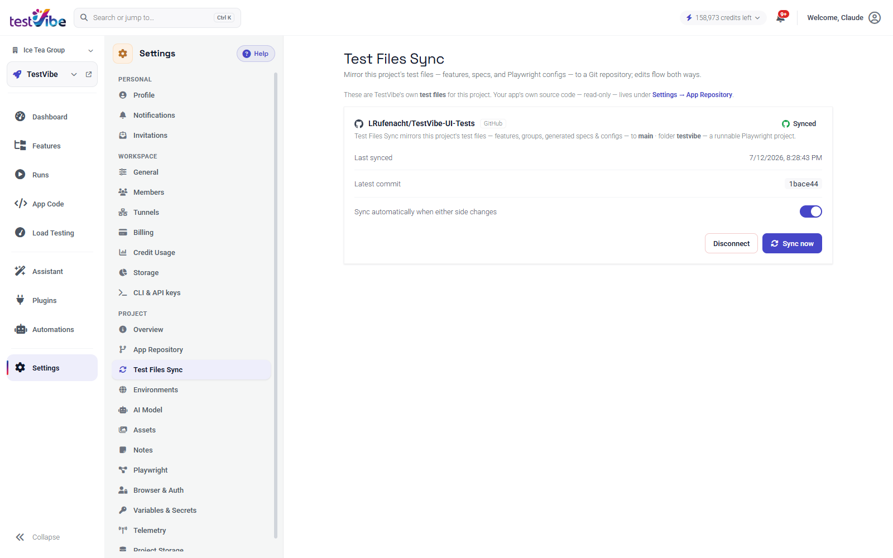
Task: Click the user avatar icon
Action: tap(875, 18)
